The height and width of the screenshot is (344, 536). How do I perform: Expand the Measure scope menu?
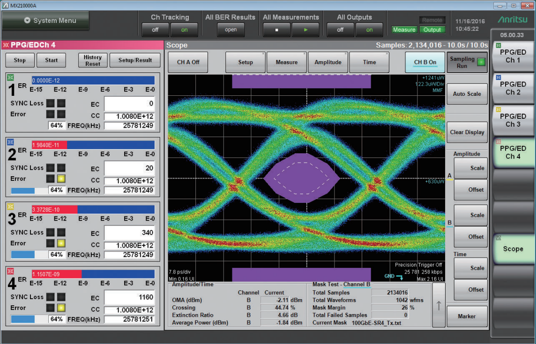pyautogui.click(x=286, y=62)
